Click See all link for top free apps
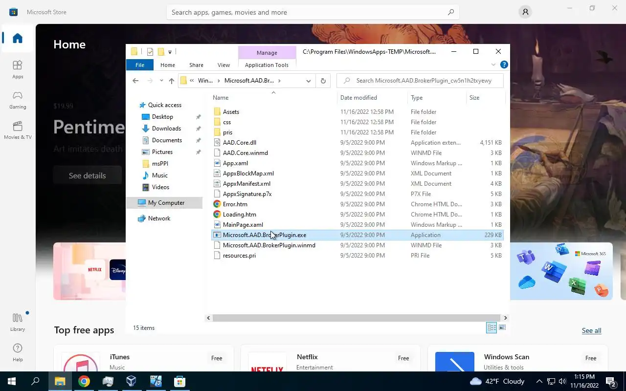Screen dimensions: 626x391 [x=591, y=330]
